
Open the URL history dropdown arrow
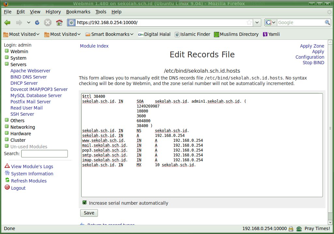(x=257, y=22)
